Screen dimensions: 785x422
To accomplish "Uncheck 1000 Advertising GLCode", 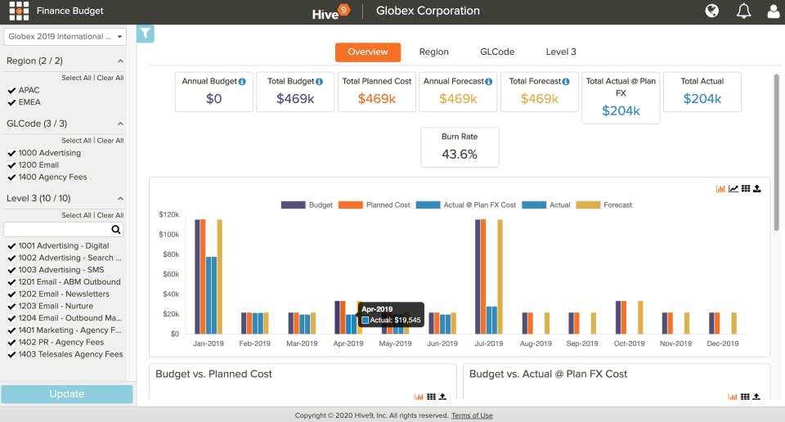I will pos(11,153).
